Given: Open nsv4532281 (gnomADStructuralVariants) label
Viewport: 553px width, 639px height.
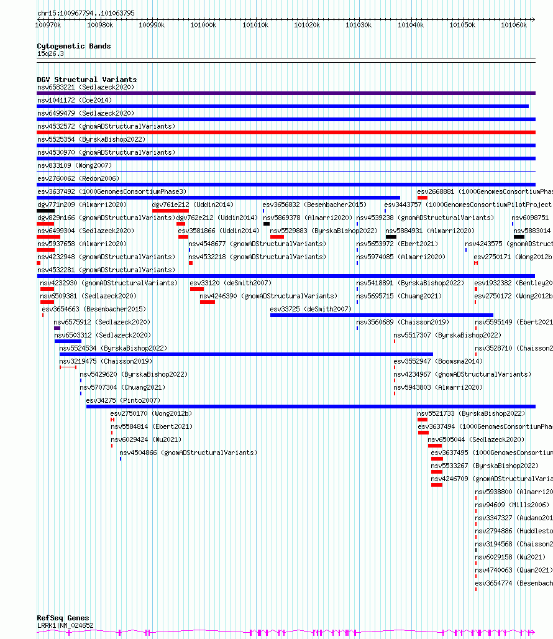Looking at the screenshot, I should (x=106, y=270).
